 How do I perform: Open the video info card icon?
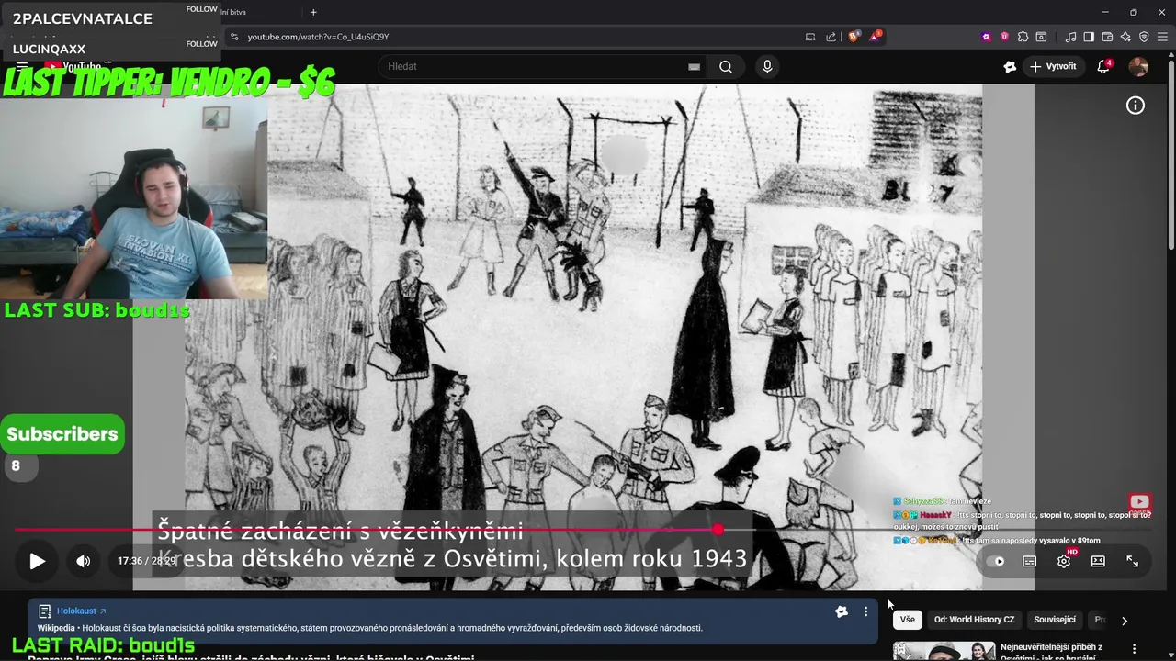pyautogui.click(x=1136, y=106)
